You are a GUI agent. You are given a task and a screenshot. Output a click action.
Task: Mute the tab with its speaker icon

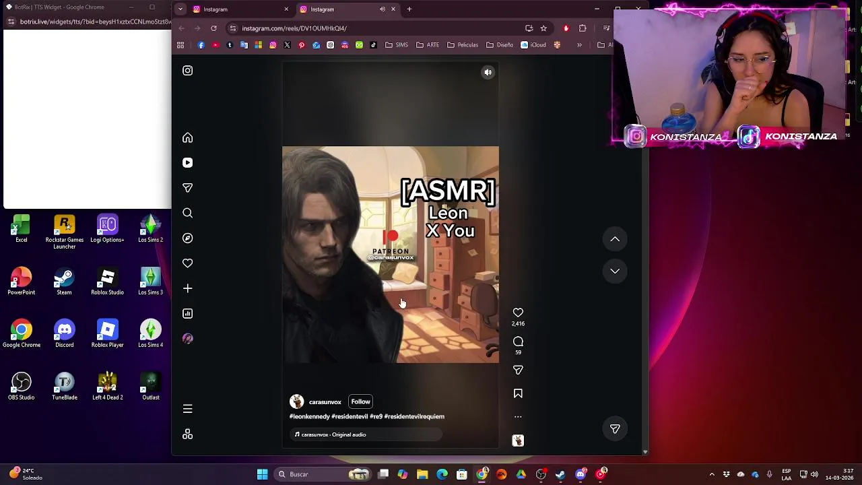(383, 9)
